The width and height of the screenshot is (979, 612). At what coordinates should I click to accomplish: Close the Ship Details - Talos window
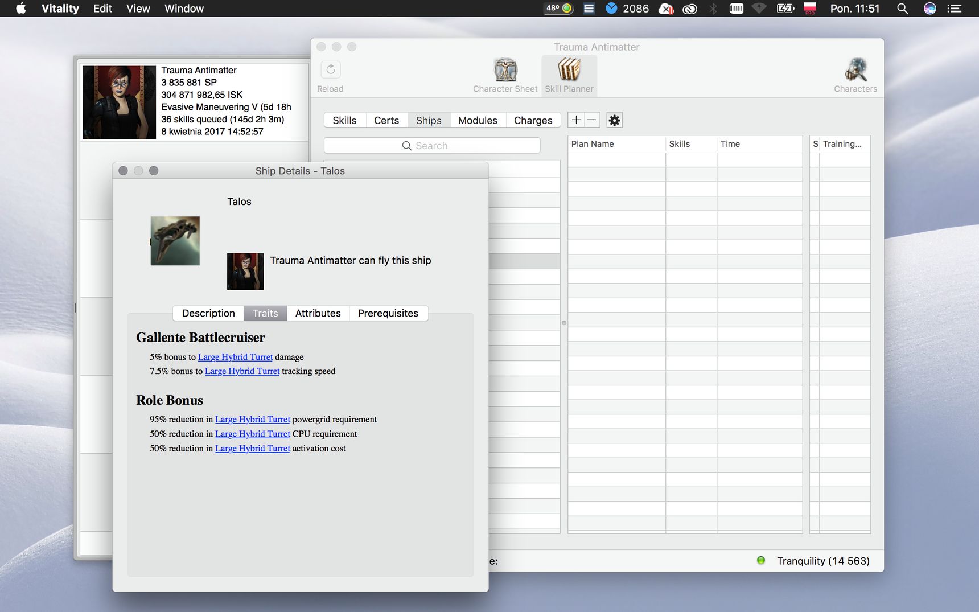(x=123, y=171)
